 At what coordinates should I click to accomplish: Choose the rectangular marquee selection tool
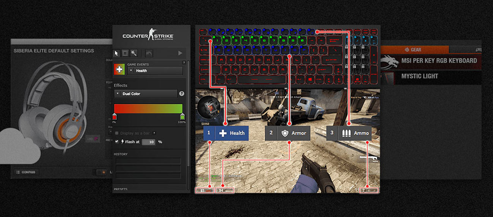click(x=125, y=53)
